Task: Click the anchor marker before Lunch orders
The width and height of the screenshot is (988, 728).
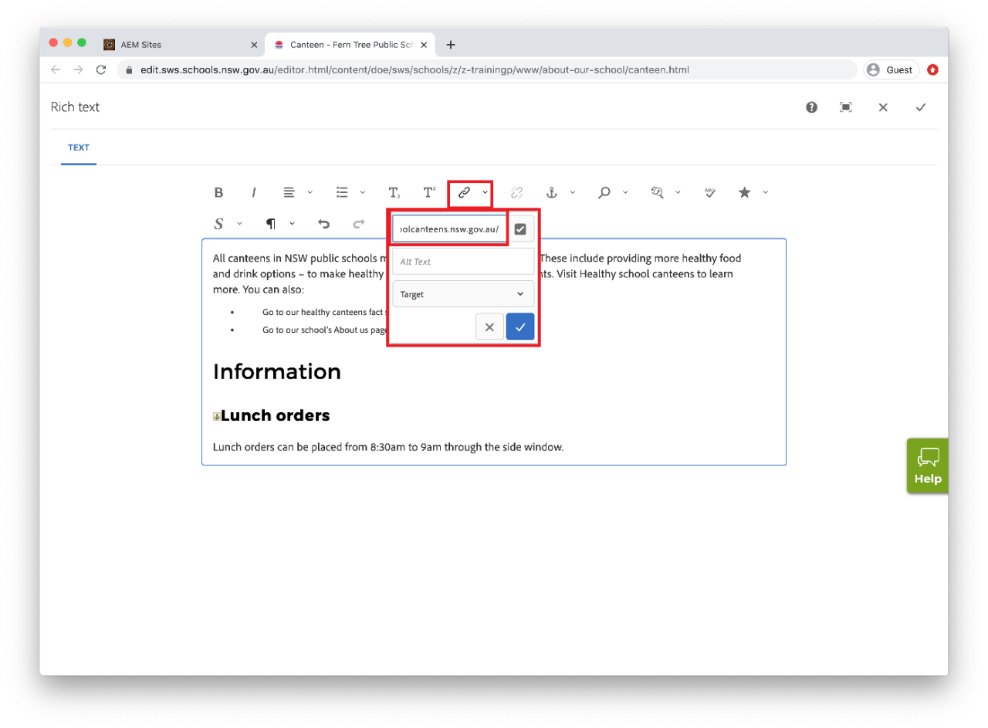Action: pyautogui.click(x=217, y=416)
